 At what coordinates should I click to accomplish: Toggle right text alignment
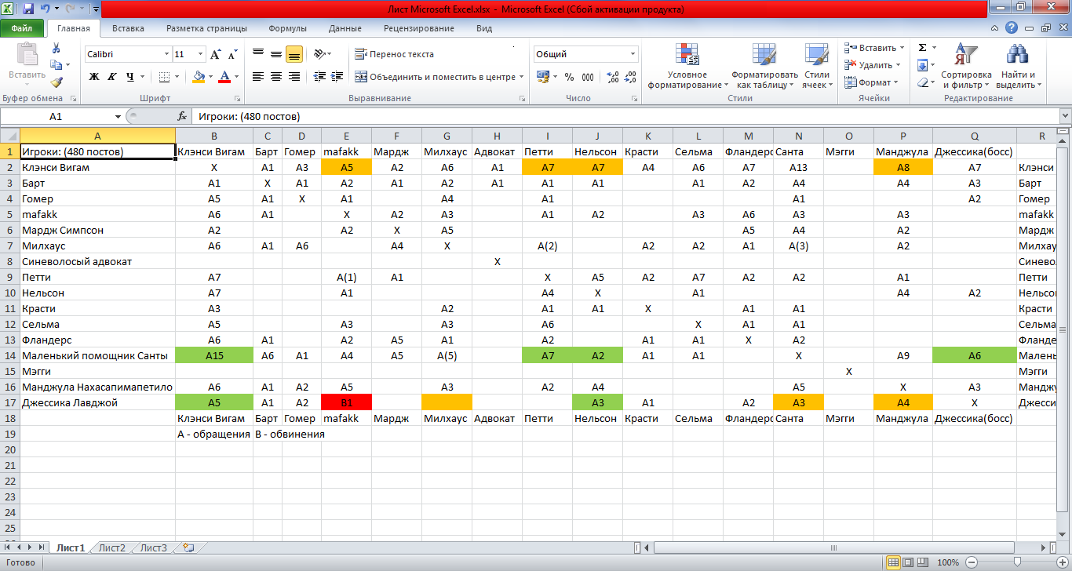click(294, 77)
